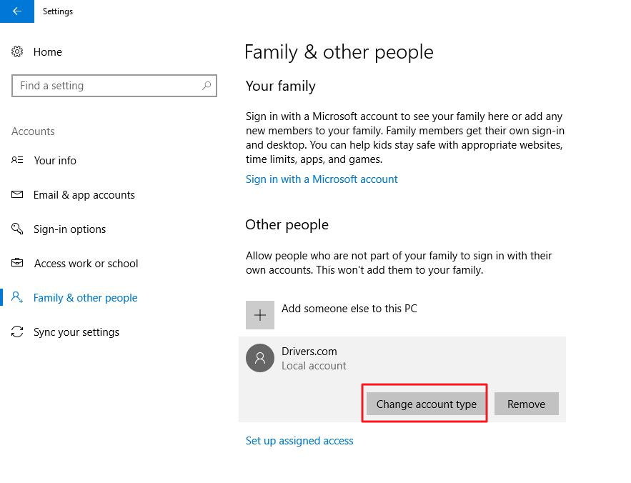The width and height of the screenshot is (631, 483).
Task: Click the back arrow button
Action: point(16,11)
